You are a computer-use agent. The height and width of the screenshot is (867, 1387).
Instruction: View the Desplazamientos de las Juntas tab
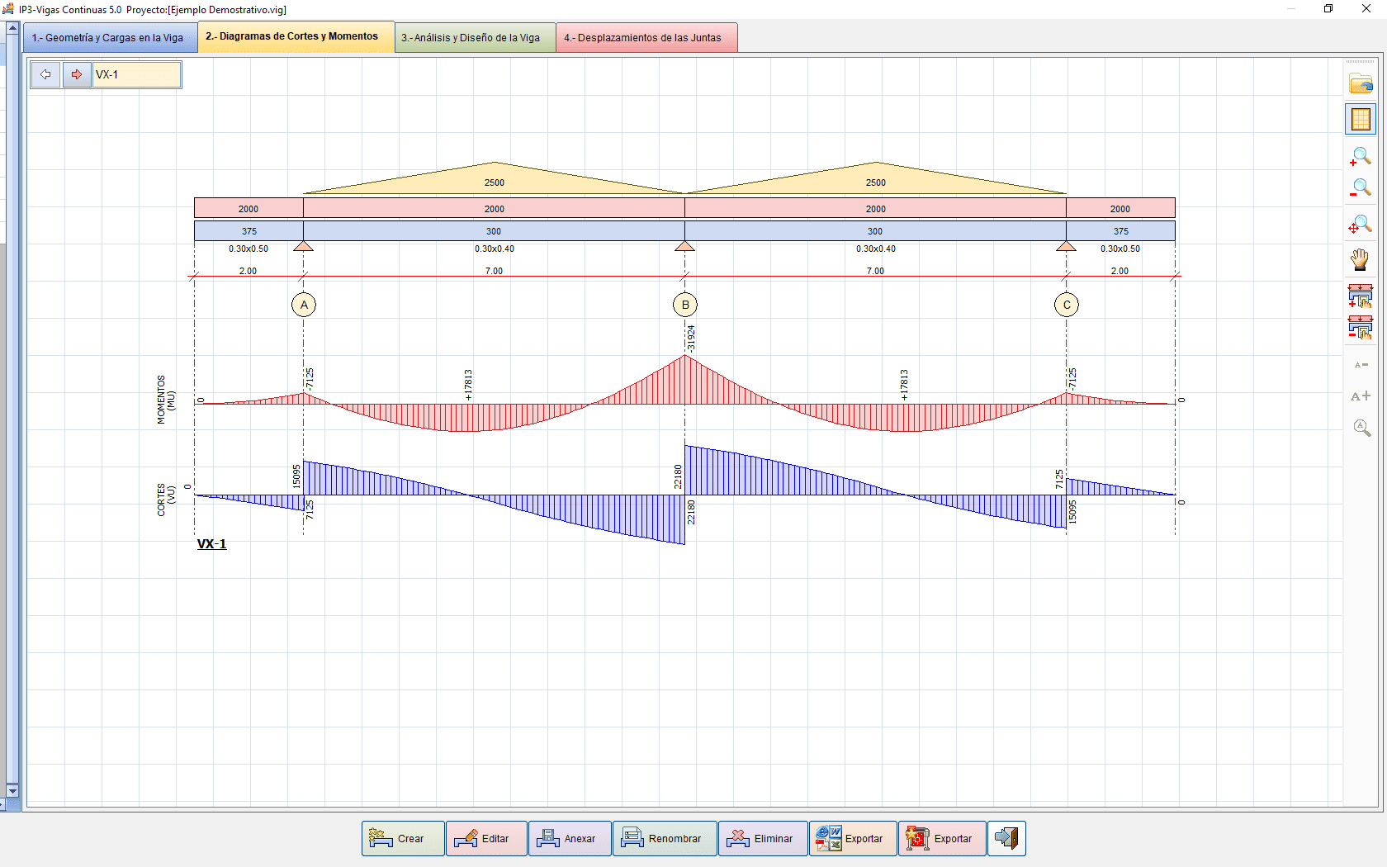click(646, 37)
